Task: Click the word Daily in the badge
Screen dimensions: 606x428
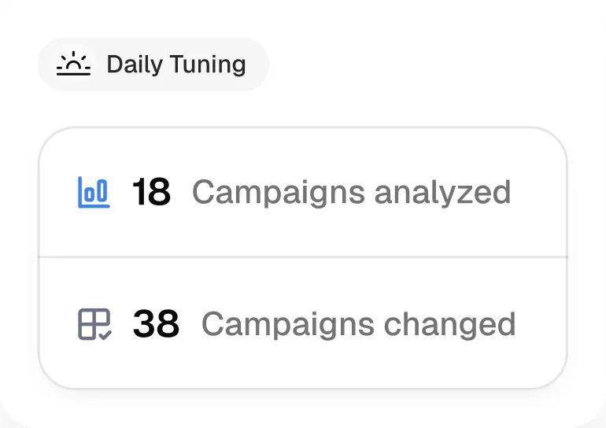Action: pos(135,65)
